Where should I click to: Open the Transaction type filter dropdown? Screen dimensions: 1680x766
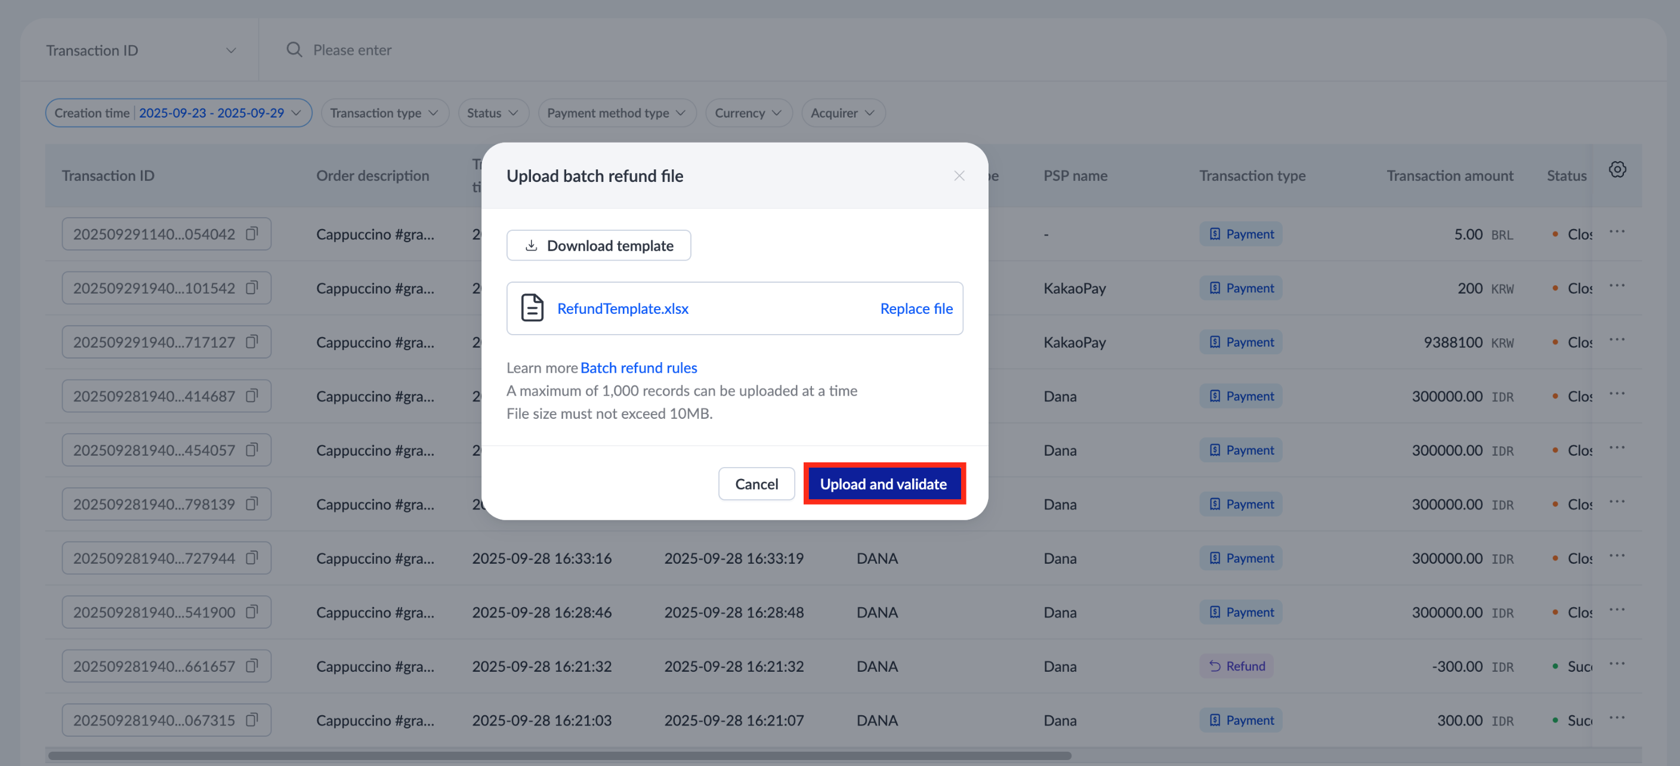[384, 113]
